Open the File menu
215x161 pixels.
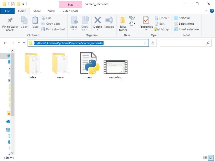coord(7,11)
